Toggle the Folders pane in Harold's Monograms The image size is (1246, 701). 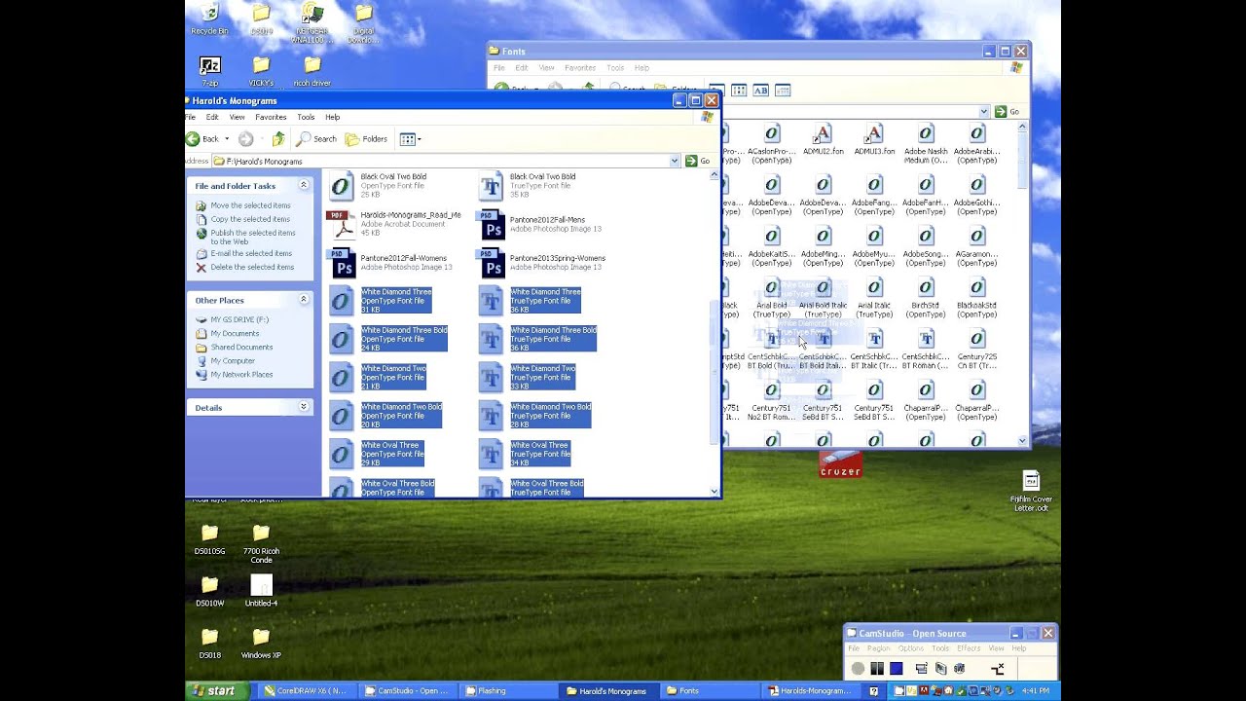367,139
